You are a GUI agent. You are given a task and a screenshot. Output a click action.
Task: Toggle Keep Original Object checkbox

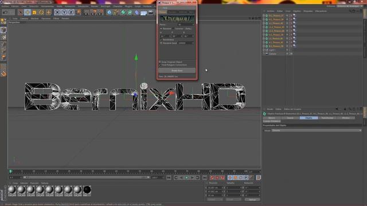160,62
